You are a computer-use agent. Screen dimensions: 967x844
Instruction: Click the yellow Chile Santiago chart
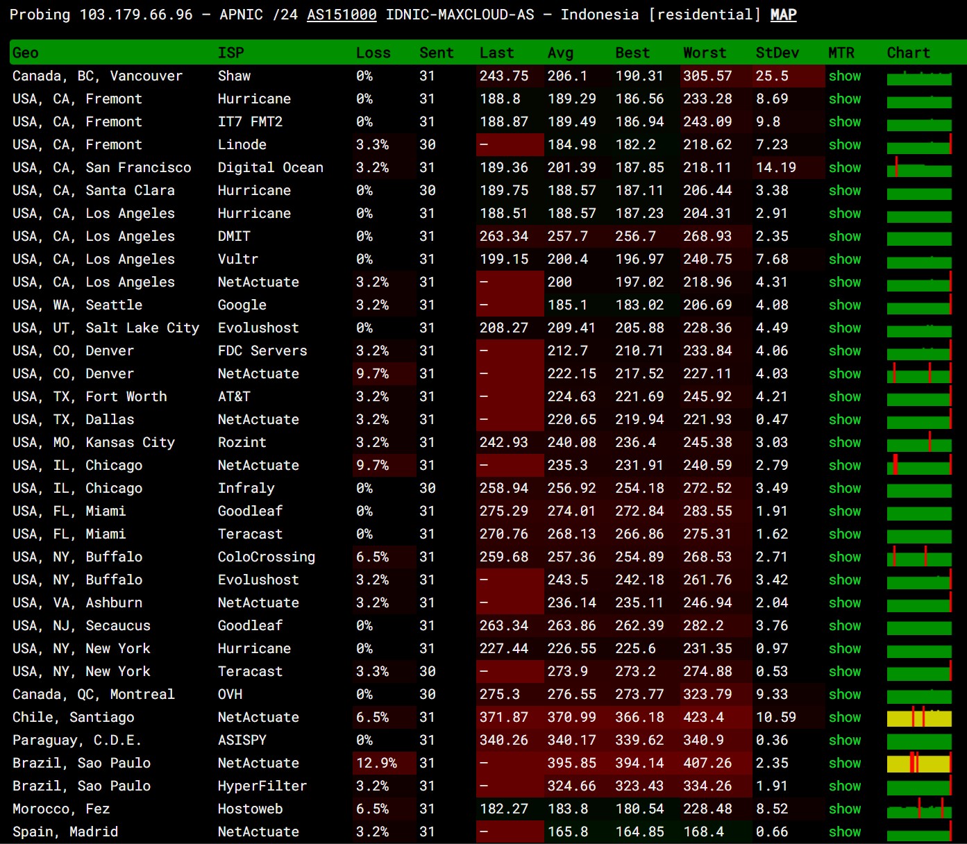coord(919,717)
